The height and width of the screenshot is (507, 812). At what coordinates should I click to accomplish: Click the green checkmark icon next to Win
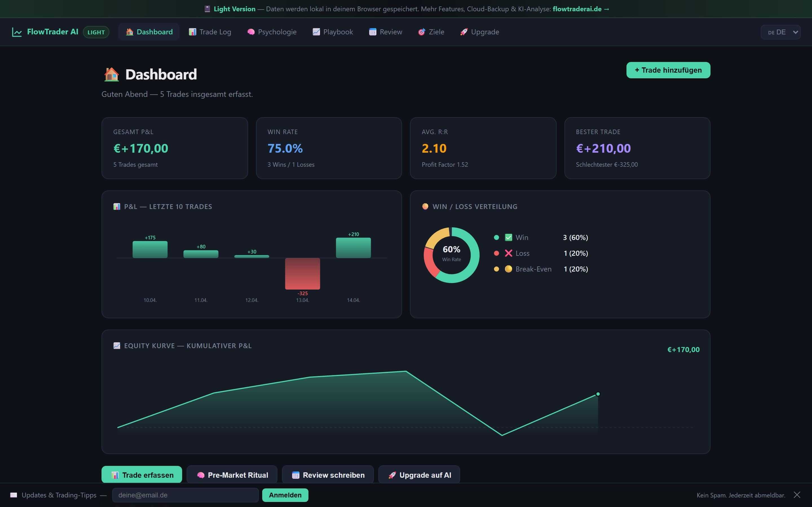click(508, 237)
